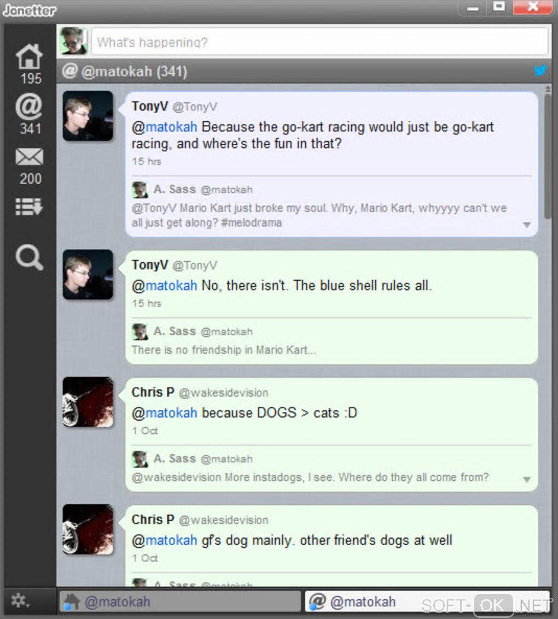558x619 pixels.
Task: Switch to home @matokah tab at bottom
Action: click(180, 602)
